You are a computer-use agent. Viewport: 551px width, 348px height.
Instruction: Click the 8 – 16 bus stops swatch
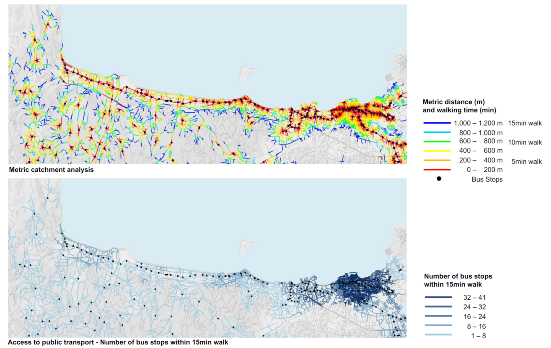coord(438,326)
